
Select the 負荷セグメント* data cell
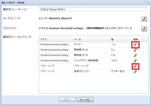pyautogui.click(x=91, y=71)
